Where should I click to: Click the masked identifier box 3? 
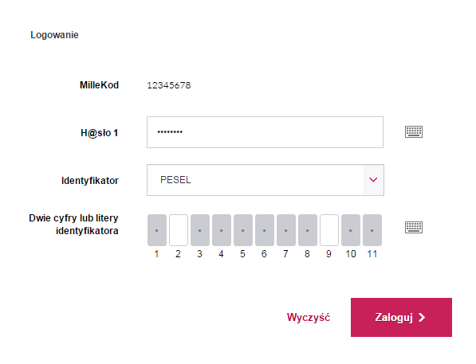tap(200, 230)
